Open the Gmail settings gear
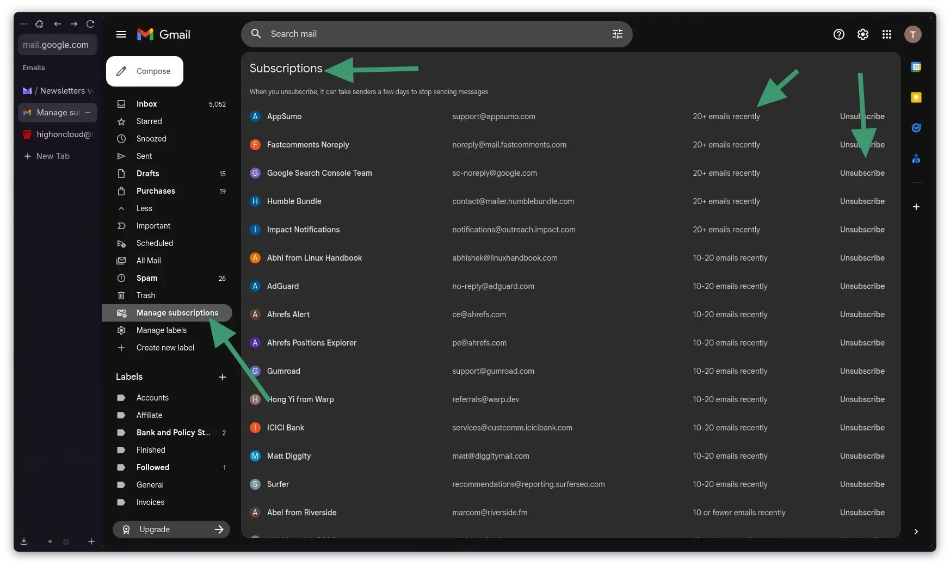The image size is (950, 567). click(x=862, y=34)
